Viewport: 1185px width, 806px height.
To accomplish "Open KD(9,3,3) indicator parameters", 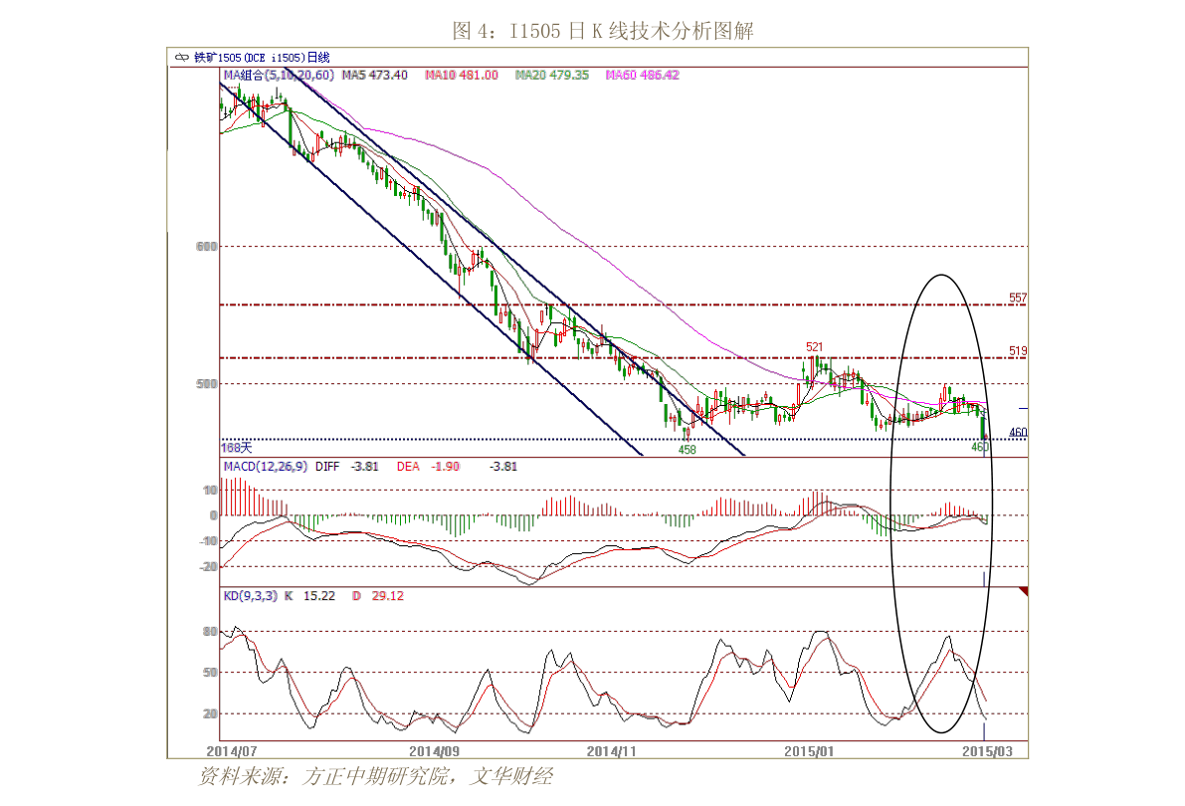I will 249,596.
